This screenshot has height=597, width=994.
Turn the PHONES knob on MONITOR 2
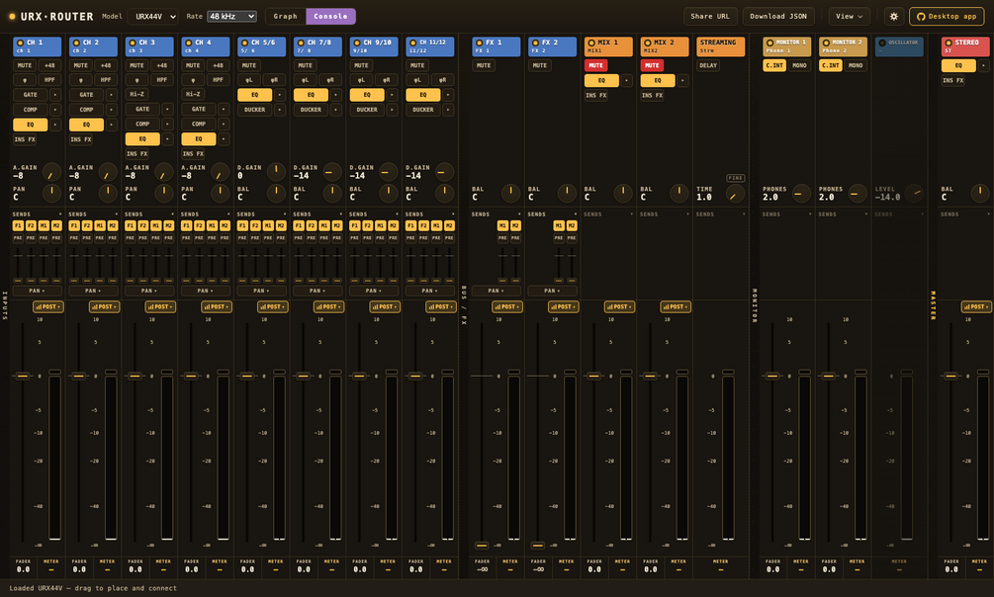coord(858,193)
